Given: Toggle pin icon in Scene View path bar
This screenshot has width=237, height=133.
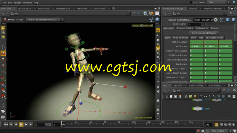Looking at the screenshot, I should 134,13.
